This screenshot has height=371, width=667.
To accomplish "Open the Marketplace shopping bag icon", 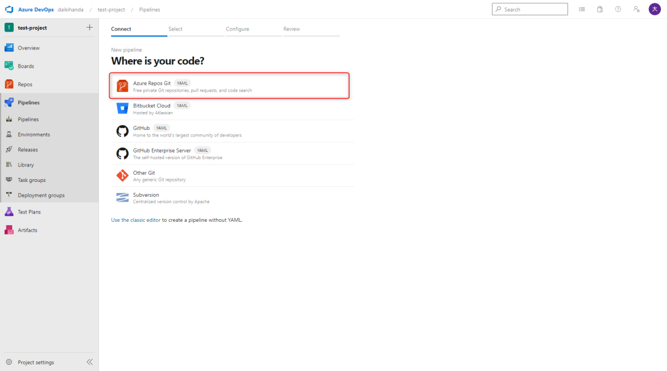I will click(x=600, y=9).
